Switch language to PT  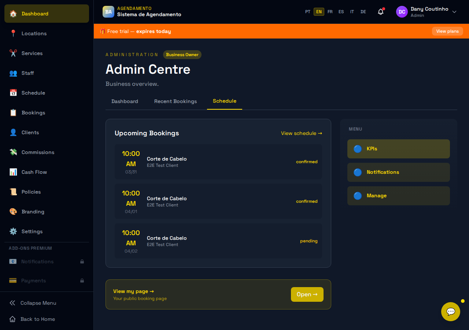(x=308, y=12)
